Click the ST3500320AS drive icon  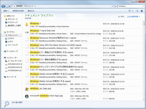click(6, 71)
